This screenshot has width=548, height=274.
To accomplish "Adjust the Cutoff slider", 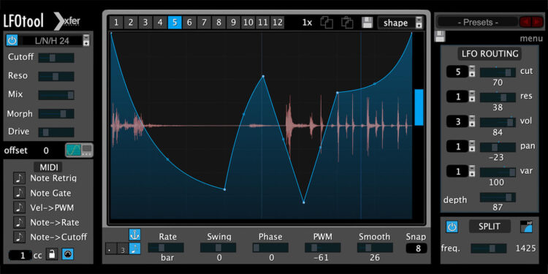I will point(56,58).
